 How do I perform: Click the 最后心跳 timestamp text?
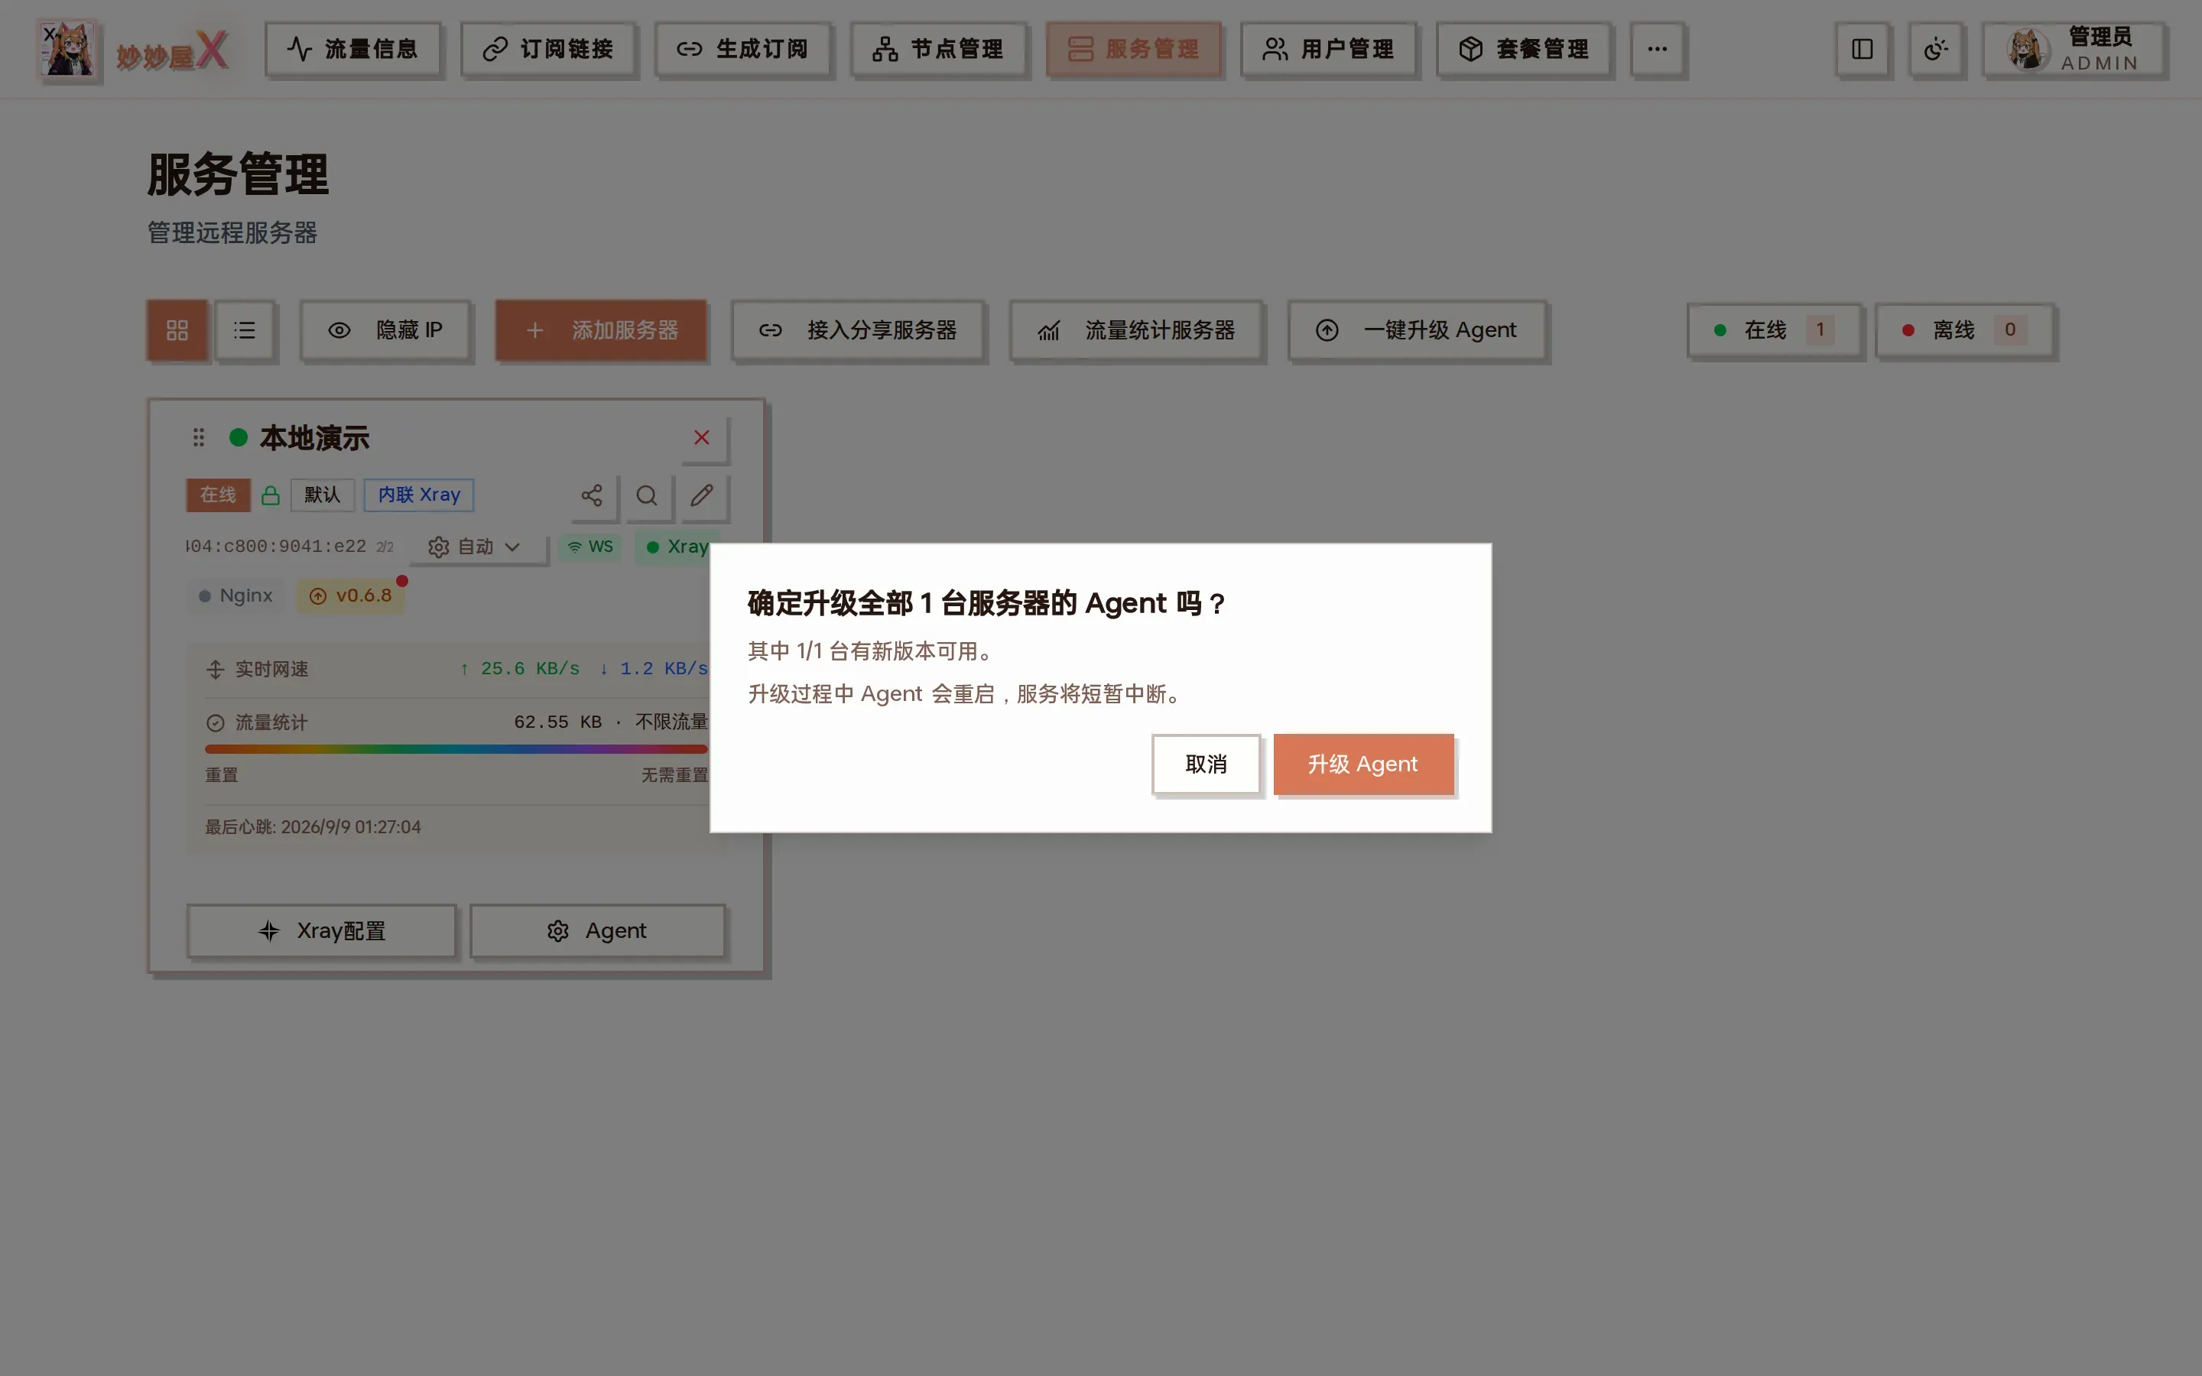[313, 827]
